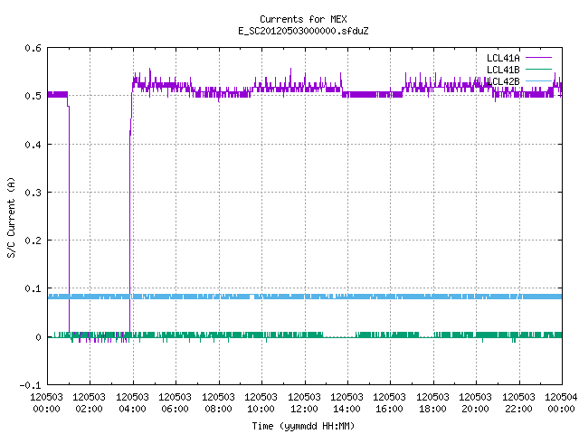Image resolution: width=579 pixels, height=434 pixels.
Task: Click the x-axis time label 18:00
Action: point(432,409)
